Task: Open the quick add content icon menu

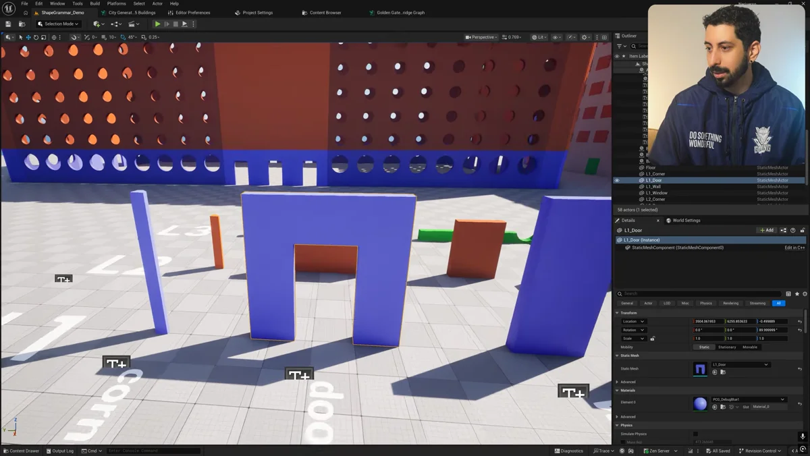Action: coord(99,24)
